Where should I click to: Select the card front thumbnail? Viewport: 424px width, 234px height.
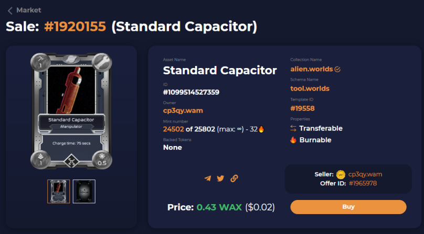click(58, 192)
